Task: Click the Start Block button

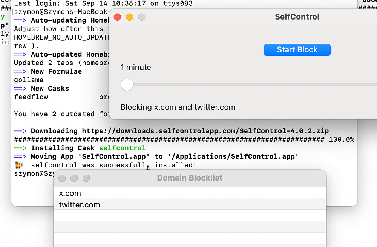Action: (297, 50)
